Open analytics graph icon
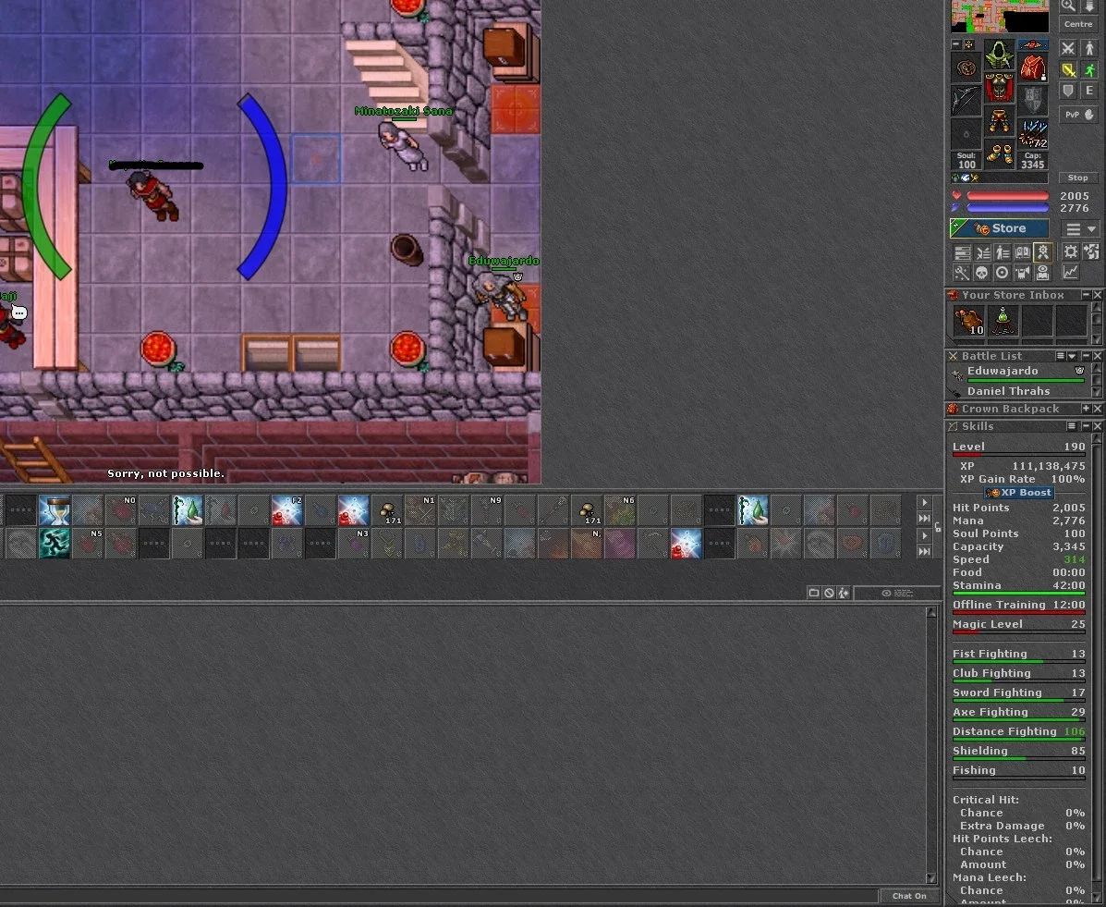 coord(1071,273)
